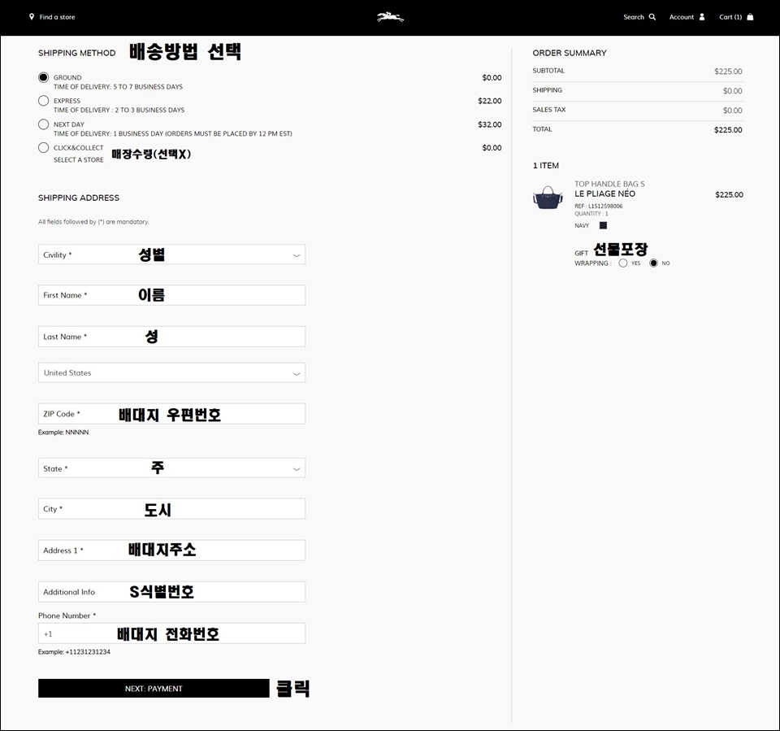The height and width of the screenshot is (731, 780).
Task: Open the Find a store link
Action: pyautogui.click(x=57, y=17)
